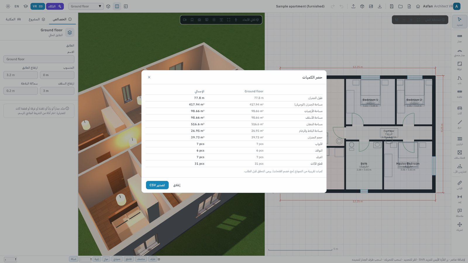Activate the measure (قياس) tool
The width and height of the screenshot is (468, 263).
(460, 185)
